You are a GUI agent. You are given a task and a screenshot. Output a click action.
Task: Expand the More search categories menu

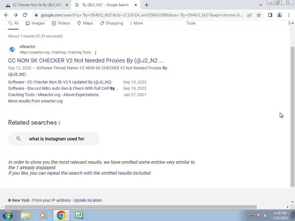click(x=136, y=23)
